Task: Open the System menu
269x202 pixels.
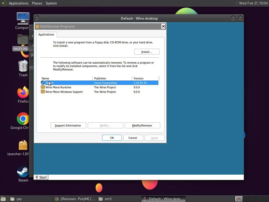Action: [x=51, y=3]
